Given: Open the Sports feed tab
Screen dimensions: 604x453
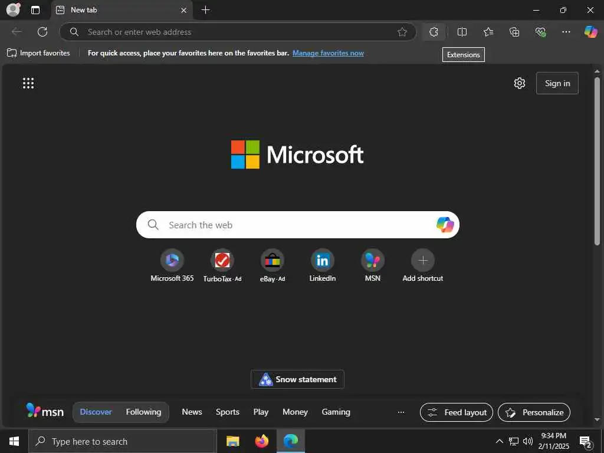Looking at the screenshot, I should click(227, 412).
